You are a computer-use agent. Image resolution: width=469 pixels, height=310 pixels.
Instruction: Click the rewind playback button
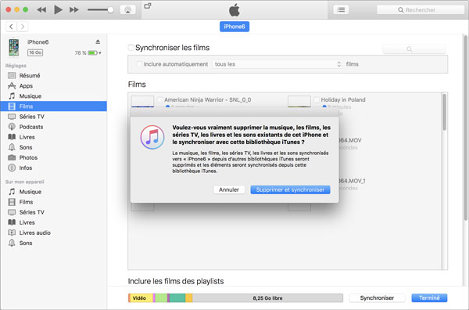(x=41, y=10)
